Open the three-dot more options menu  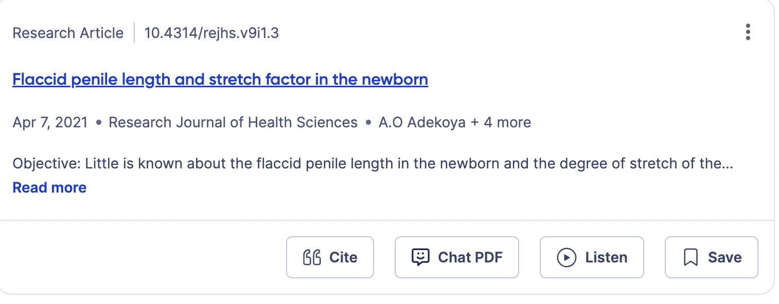(x=748, y=32)
